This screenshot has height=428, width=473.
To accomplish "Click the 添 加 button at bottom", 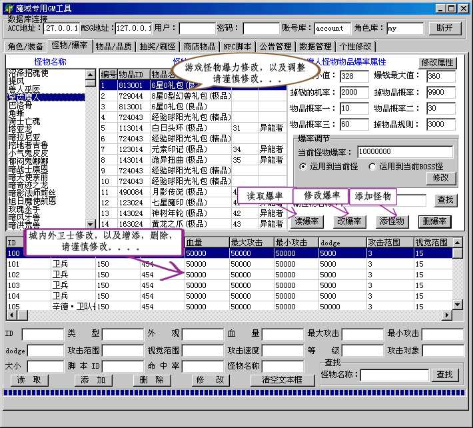I will click(x=93, y=379).
